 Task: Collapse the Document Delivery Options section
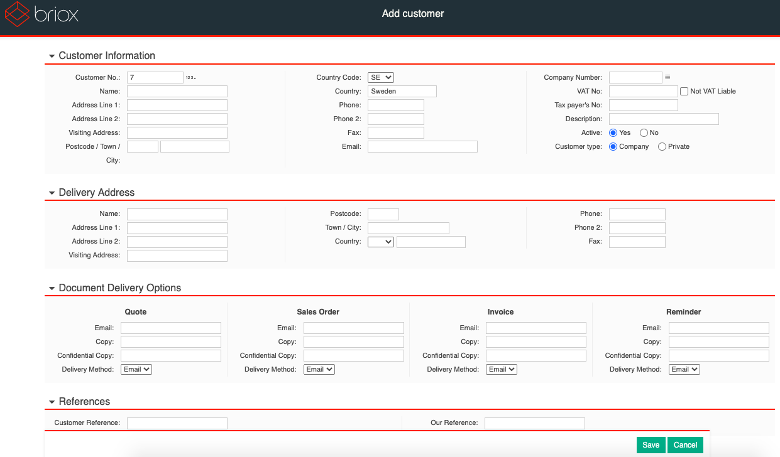52,288
